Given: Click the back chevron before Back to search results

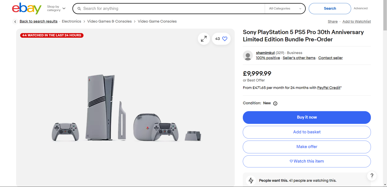Looking at the screenshot, I should pos(15,21).
